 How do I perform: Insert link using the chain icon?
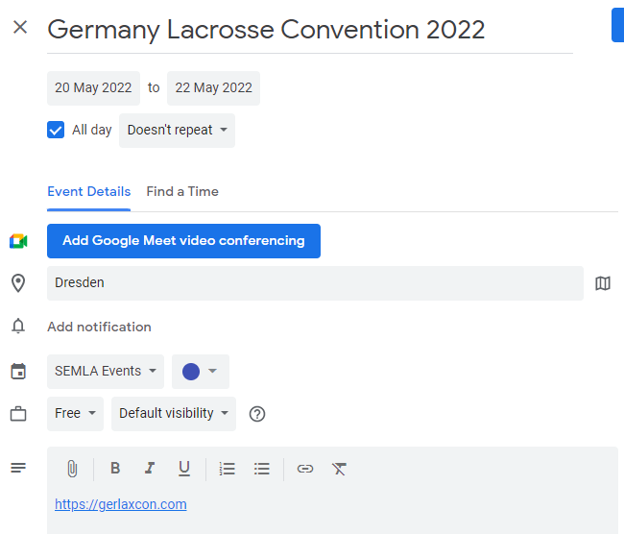(305, 469)
